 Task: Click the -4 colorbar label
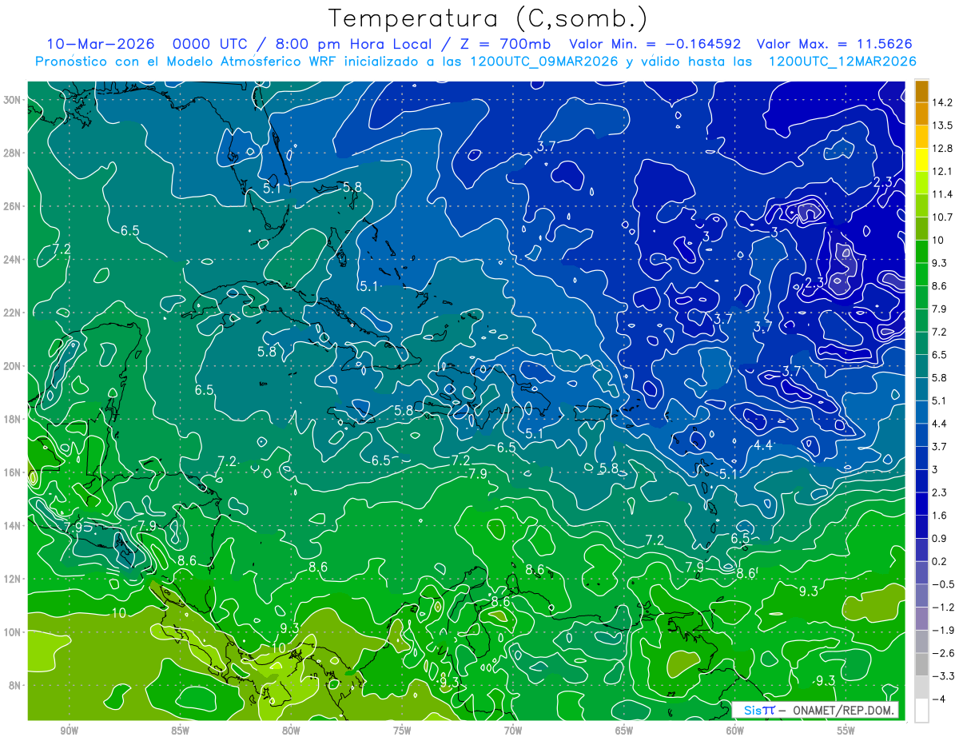pos(939,699)
